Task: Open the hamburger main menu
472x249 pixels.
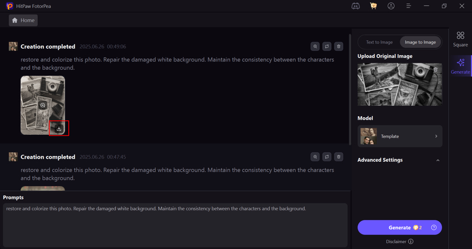Action: (408, 6)
